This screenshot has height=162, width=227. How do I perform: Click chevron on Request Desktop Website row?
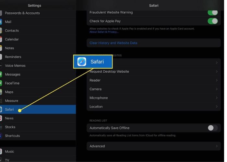tap(217, 72)
